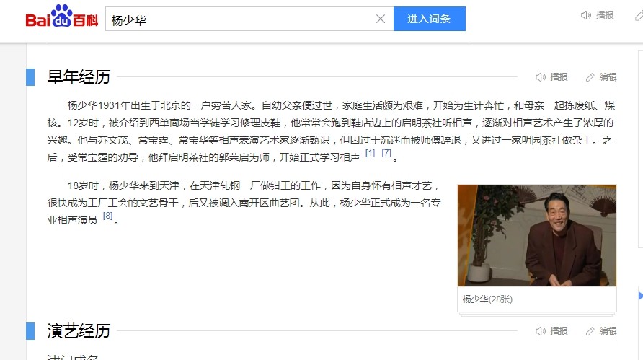
Task: Click the 演艺经历 section heading
Action: (79, 331)
